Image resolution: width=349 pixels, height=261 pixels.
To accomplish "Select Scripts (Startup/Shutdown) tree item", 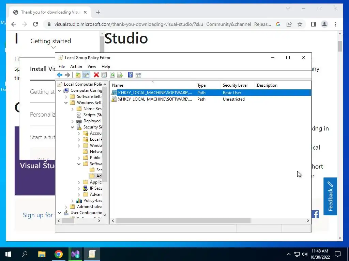I will tap(89, 115).
